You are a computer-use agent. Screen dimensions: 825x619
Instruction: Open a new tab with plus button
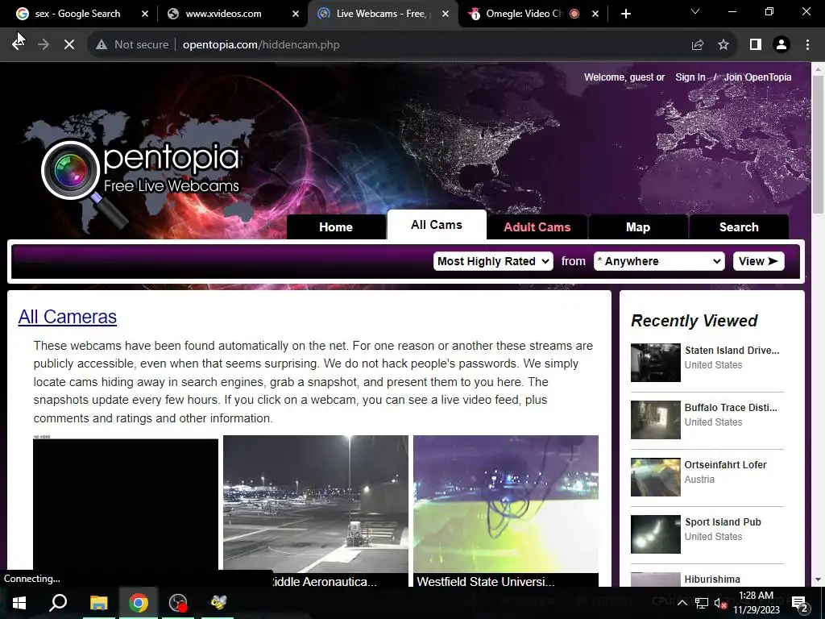[x=625, y=14]
